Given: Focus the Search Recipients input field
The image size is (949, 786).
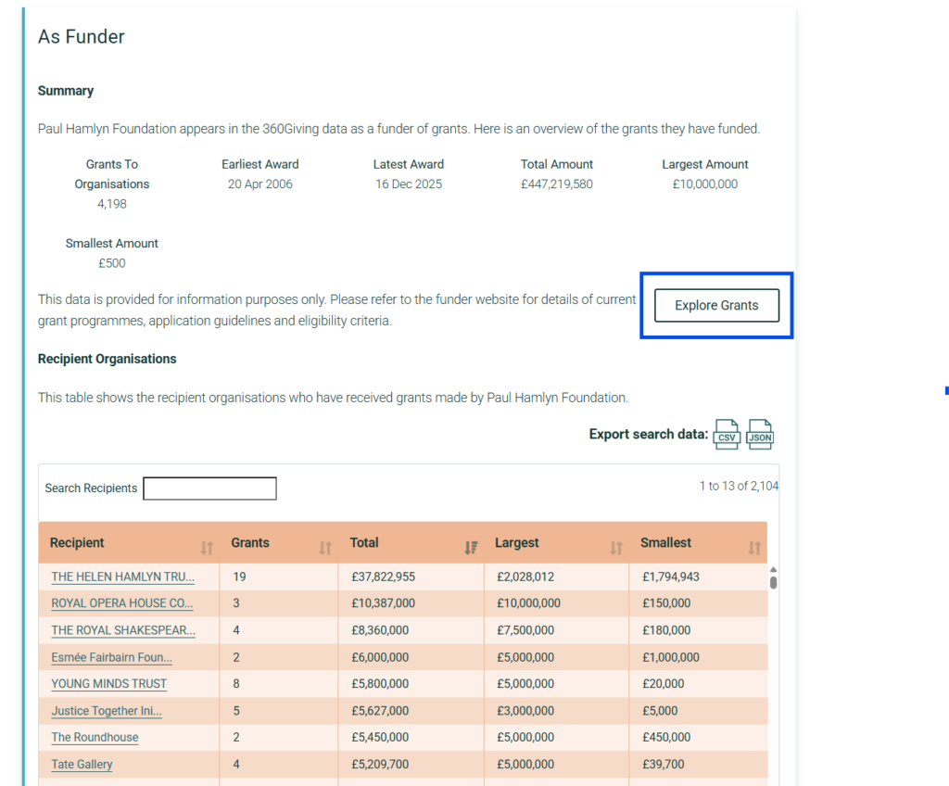Looking at the screenshot, I should [x=210, y=488].
